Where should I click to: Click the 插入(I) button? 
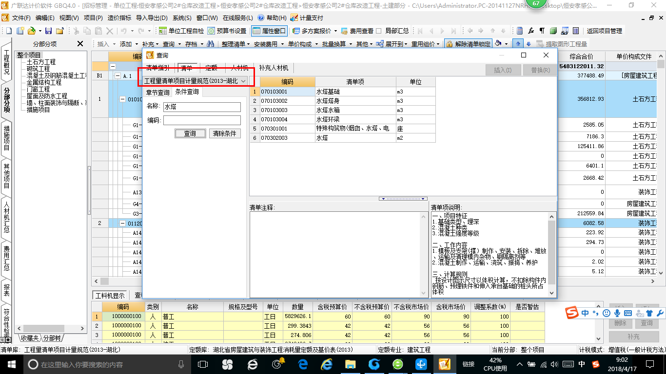[503, 70]
